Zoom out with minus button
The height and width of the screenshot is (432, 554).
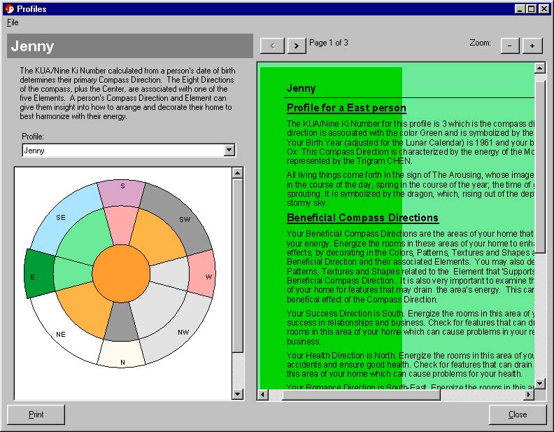[509, 46]
